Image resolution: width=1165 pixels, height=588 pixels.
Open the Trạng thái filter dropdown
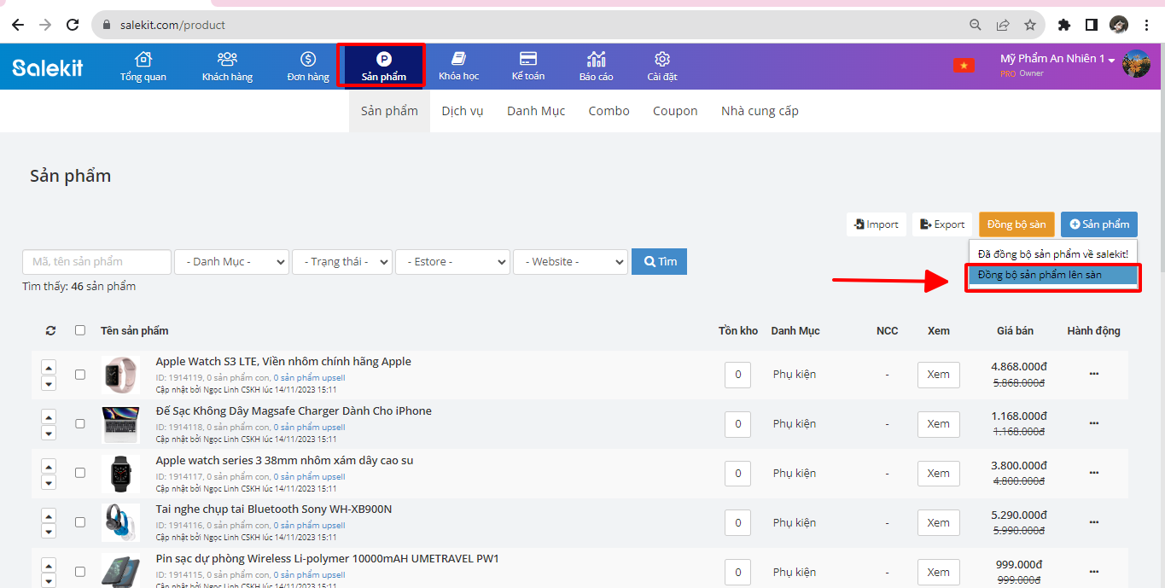click(341, 262)
